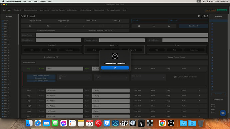The width and height of the screenshot is (230, 129).
Task: Click the Toggle Preset button
Action: pyautogui.click(x=35, y=21)
